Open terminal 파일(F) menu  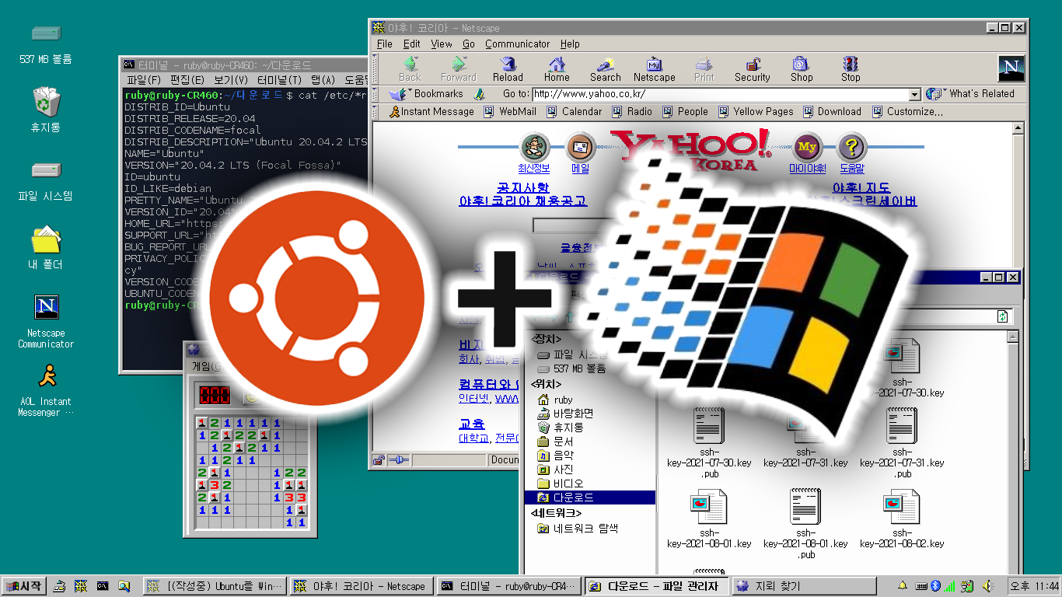point(144,80)
